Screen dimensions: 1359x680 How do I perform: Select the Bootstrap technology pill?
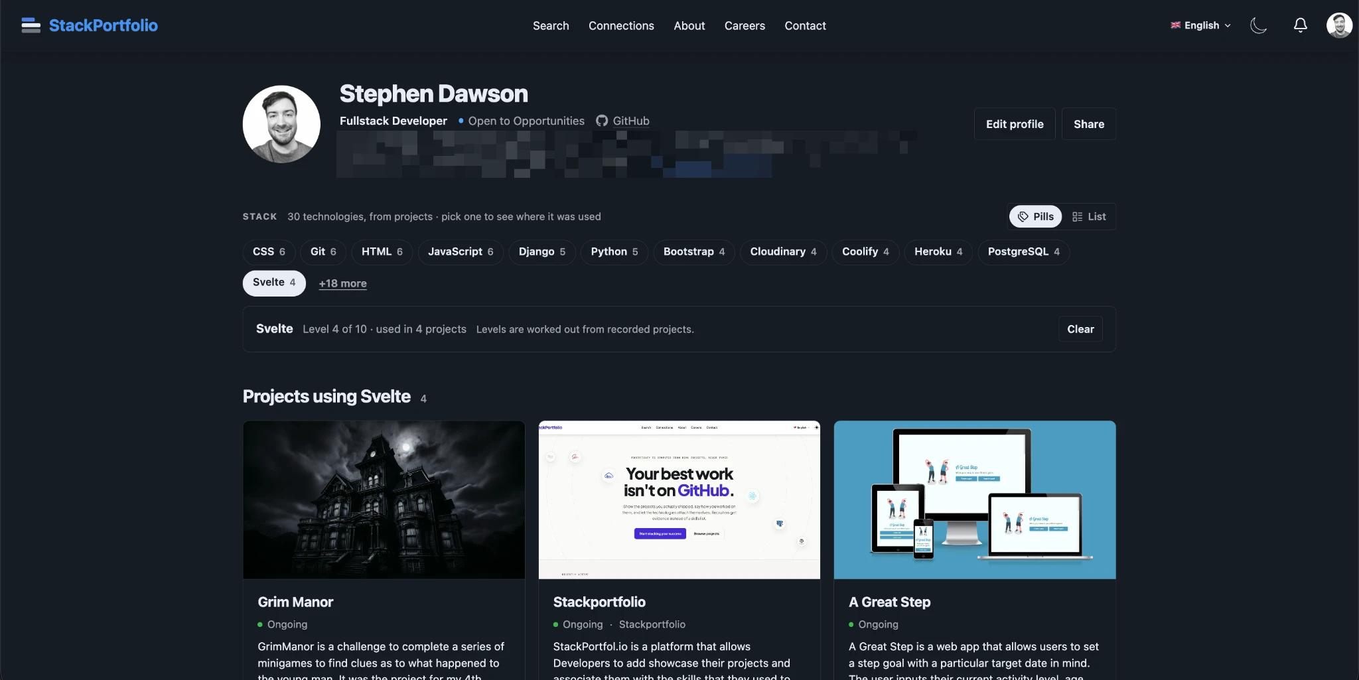(694, 252)
